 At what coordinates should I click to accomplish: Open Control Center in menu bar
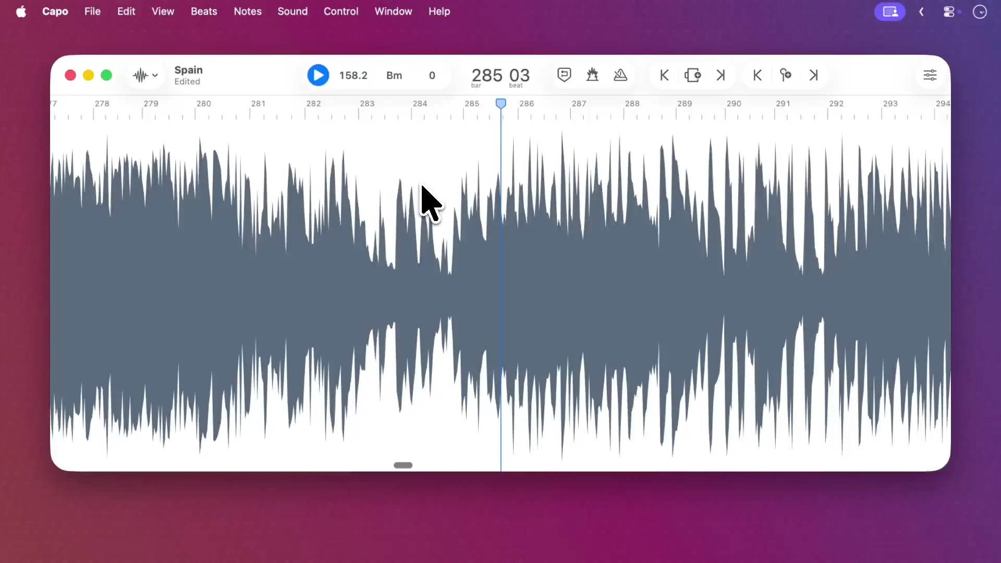point(949,11)
